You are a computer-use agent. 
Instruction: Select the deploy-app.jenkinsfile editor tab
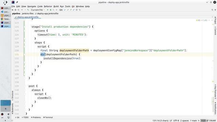[28, 17]
